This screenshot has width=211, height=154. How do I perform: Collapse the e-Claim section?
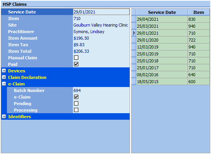click(4, 84)
